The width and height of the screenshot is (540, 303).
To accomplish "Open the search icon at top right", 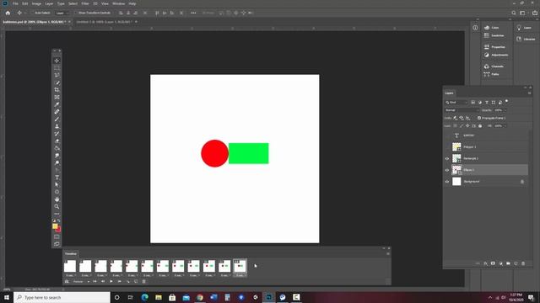I will coord(514,13).
